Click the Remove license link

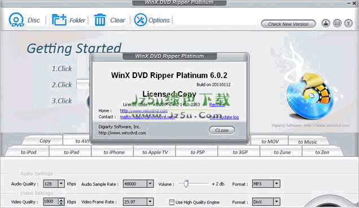pyautogui.click(x=217, y=105)
